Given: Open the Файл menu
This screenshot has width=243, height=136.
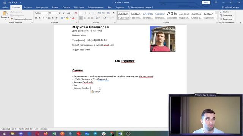Looking at the screenshot, I should [x=5, y=8].
